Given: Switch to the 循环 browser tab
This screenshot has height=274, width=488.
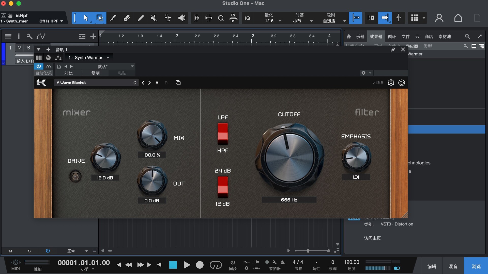Looking at the screenshot, I should click(x=392, y=37).
